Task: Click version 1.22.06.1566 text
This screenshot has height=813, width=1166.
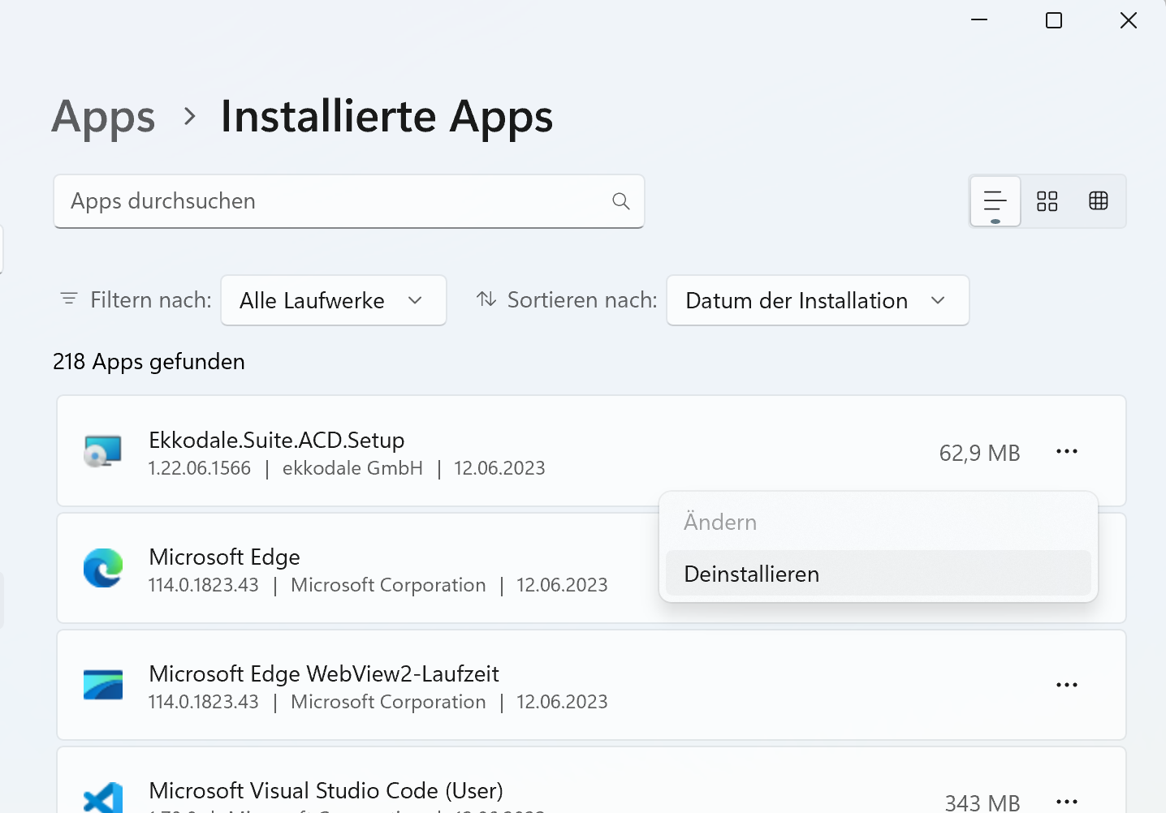Action: [200, 468]
